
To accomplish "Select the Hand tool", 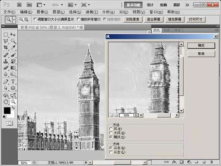I will coord(6,102).
